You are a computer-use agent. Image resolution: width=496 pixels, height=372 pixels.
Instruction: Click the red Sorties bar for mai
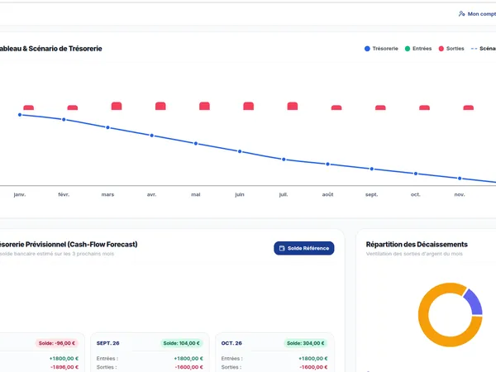(x=204, y=106)
